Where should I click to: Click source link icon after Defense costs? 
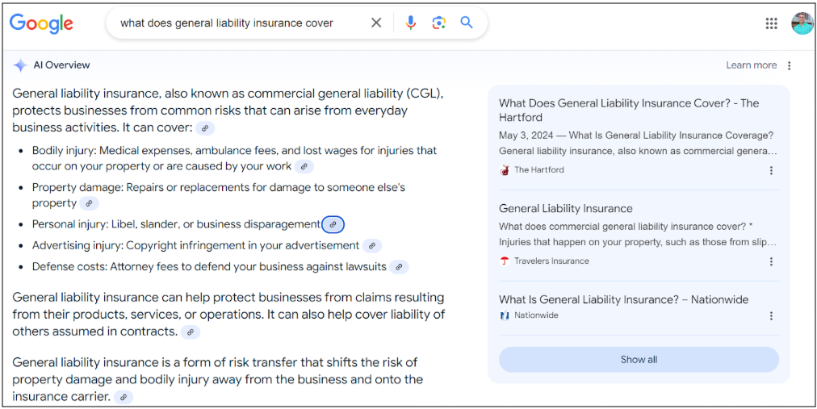399,267
